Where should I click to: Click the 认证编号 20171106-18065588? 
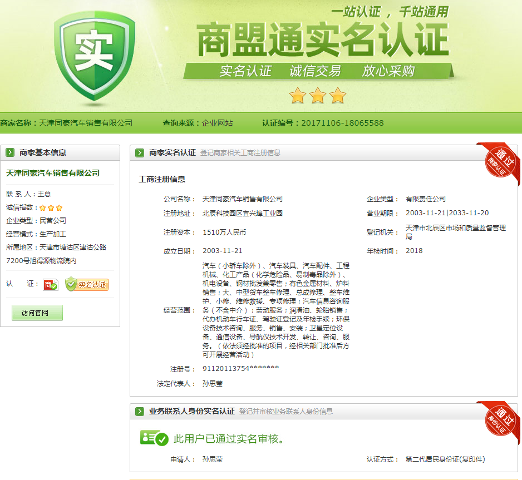tap(323, 123)
